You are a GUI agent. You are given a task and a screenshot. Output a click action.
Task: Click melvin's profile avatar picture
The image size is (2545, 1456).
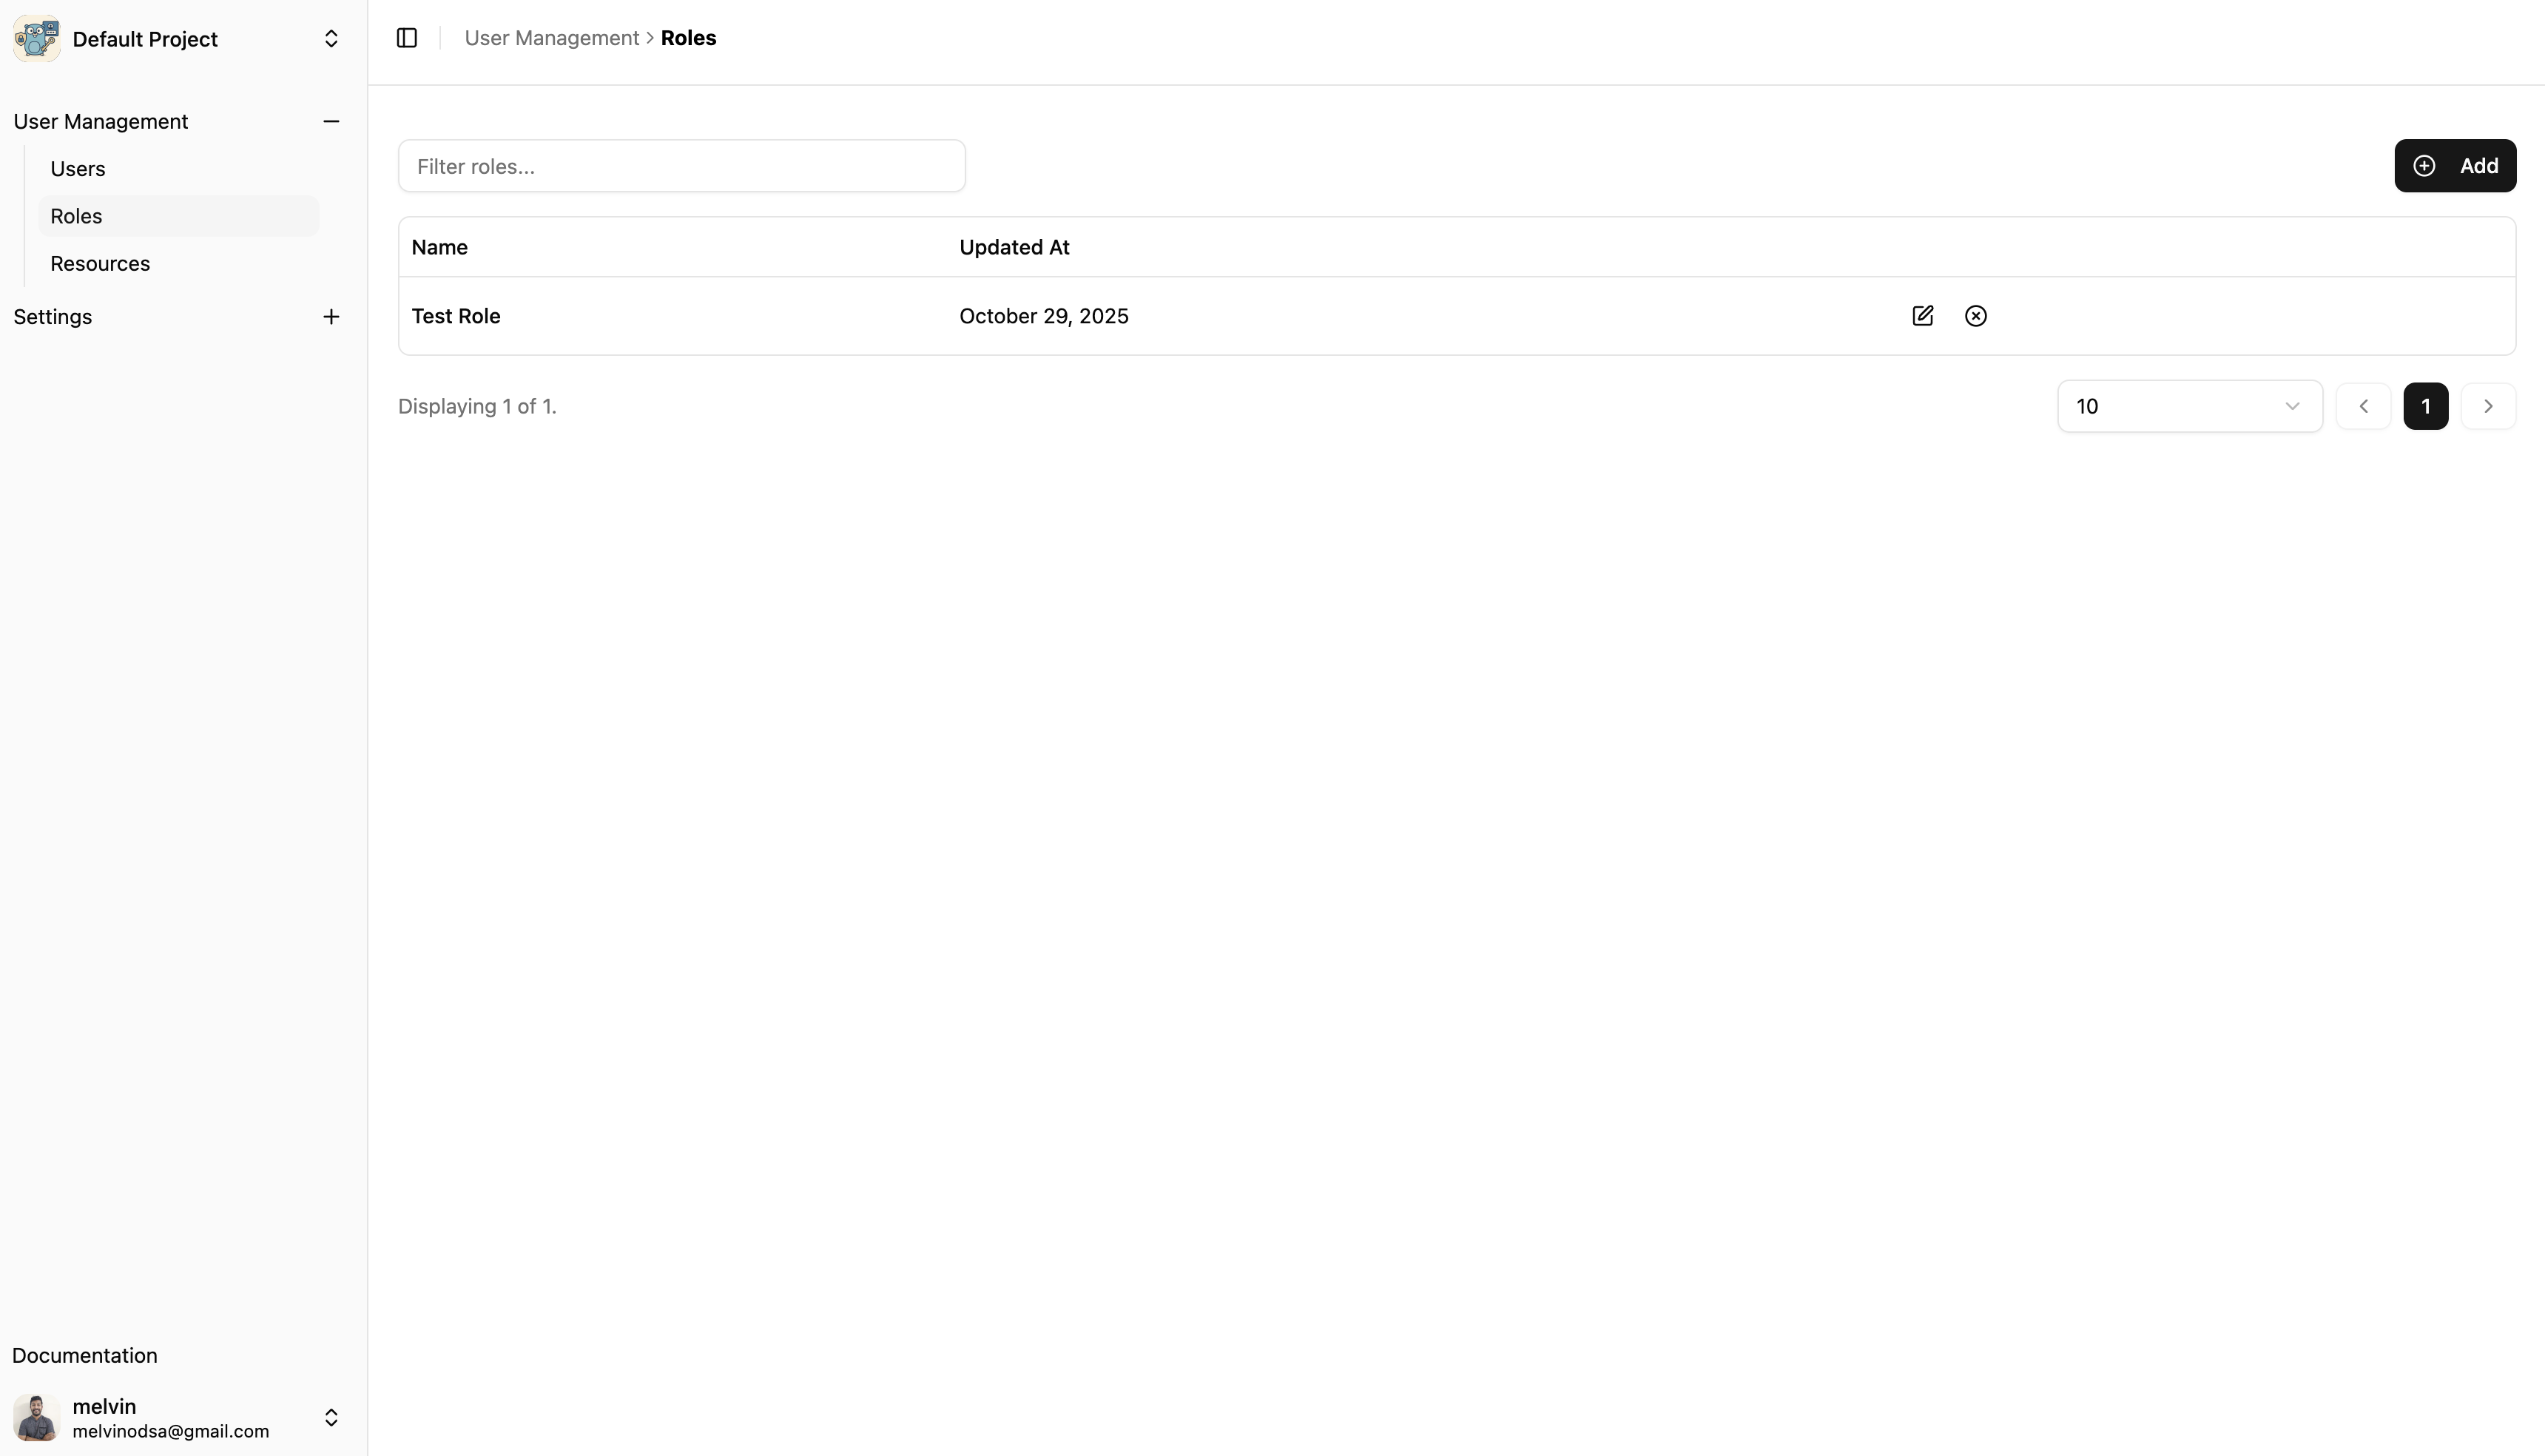(x=37, y=1417)
